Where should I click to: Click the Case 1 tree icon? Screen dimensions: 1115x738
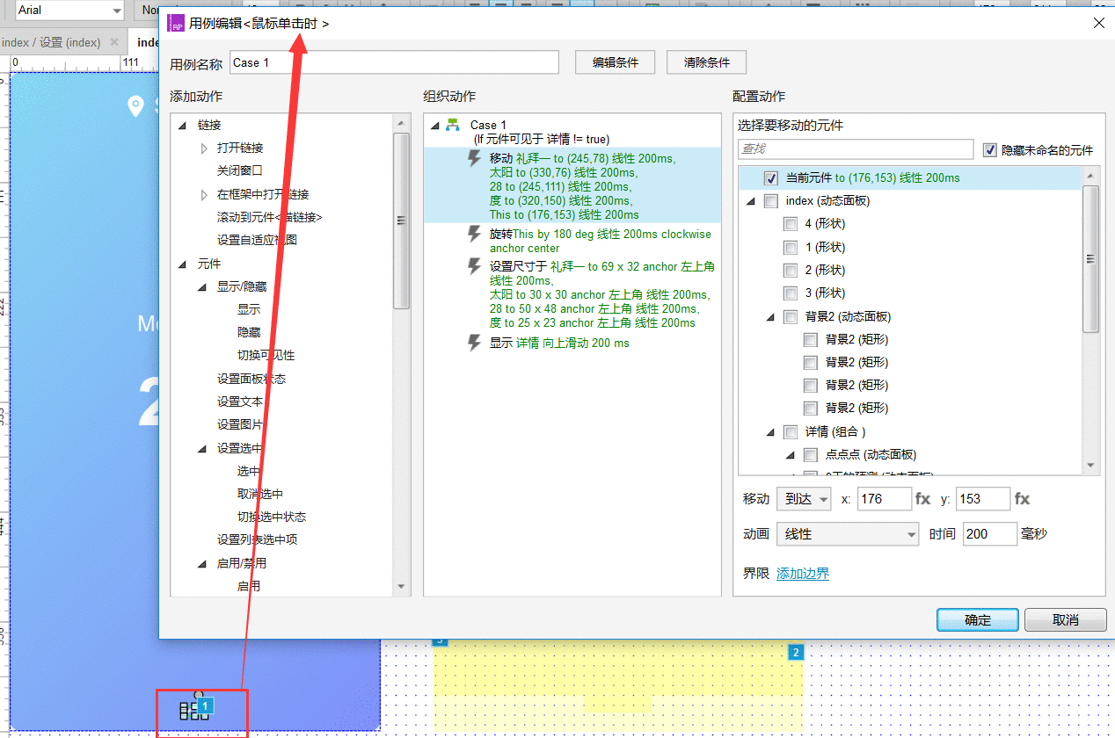coord(453,125)
